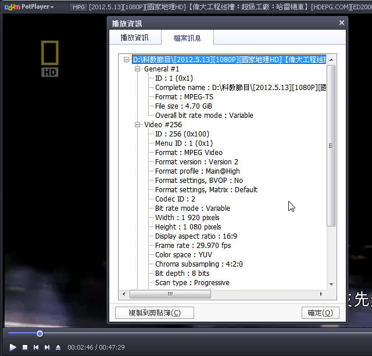Close the 播放資訊 dialog
This screenshot has width=372, height=356.
click(x=342, y=23)
